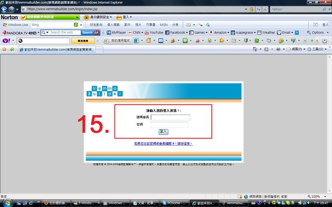The width and height of the screenshot is (332, 207).
Task: Click the login submit button under password
Action: click(x=163, y=131)
